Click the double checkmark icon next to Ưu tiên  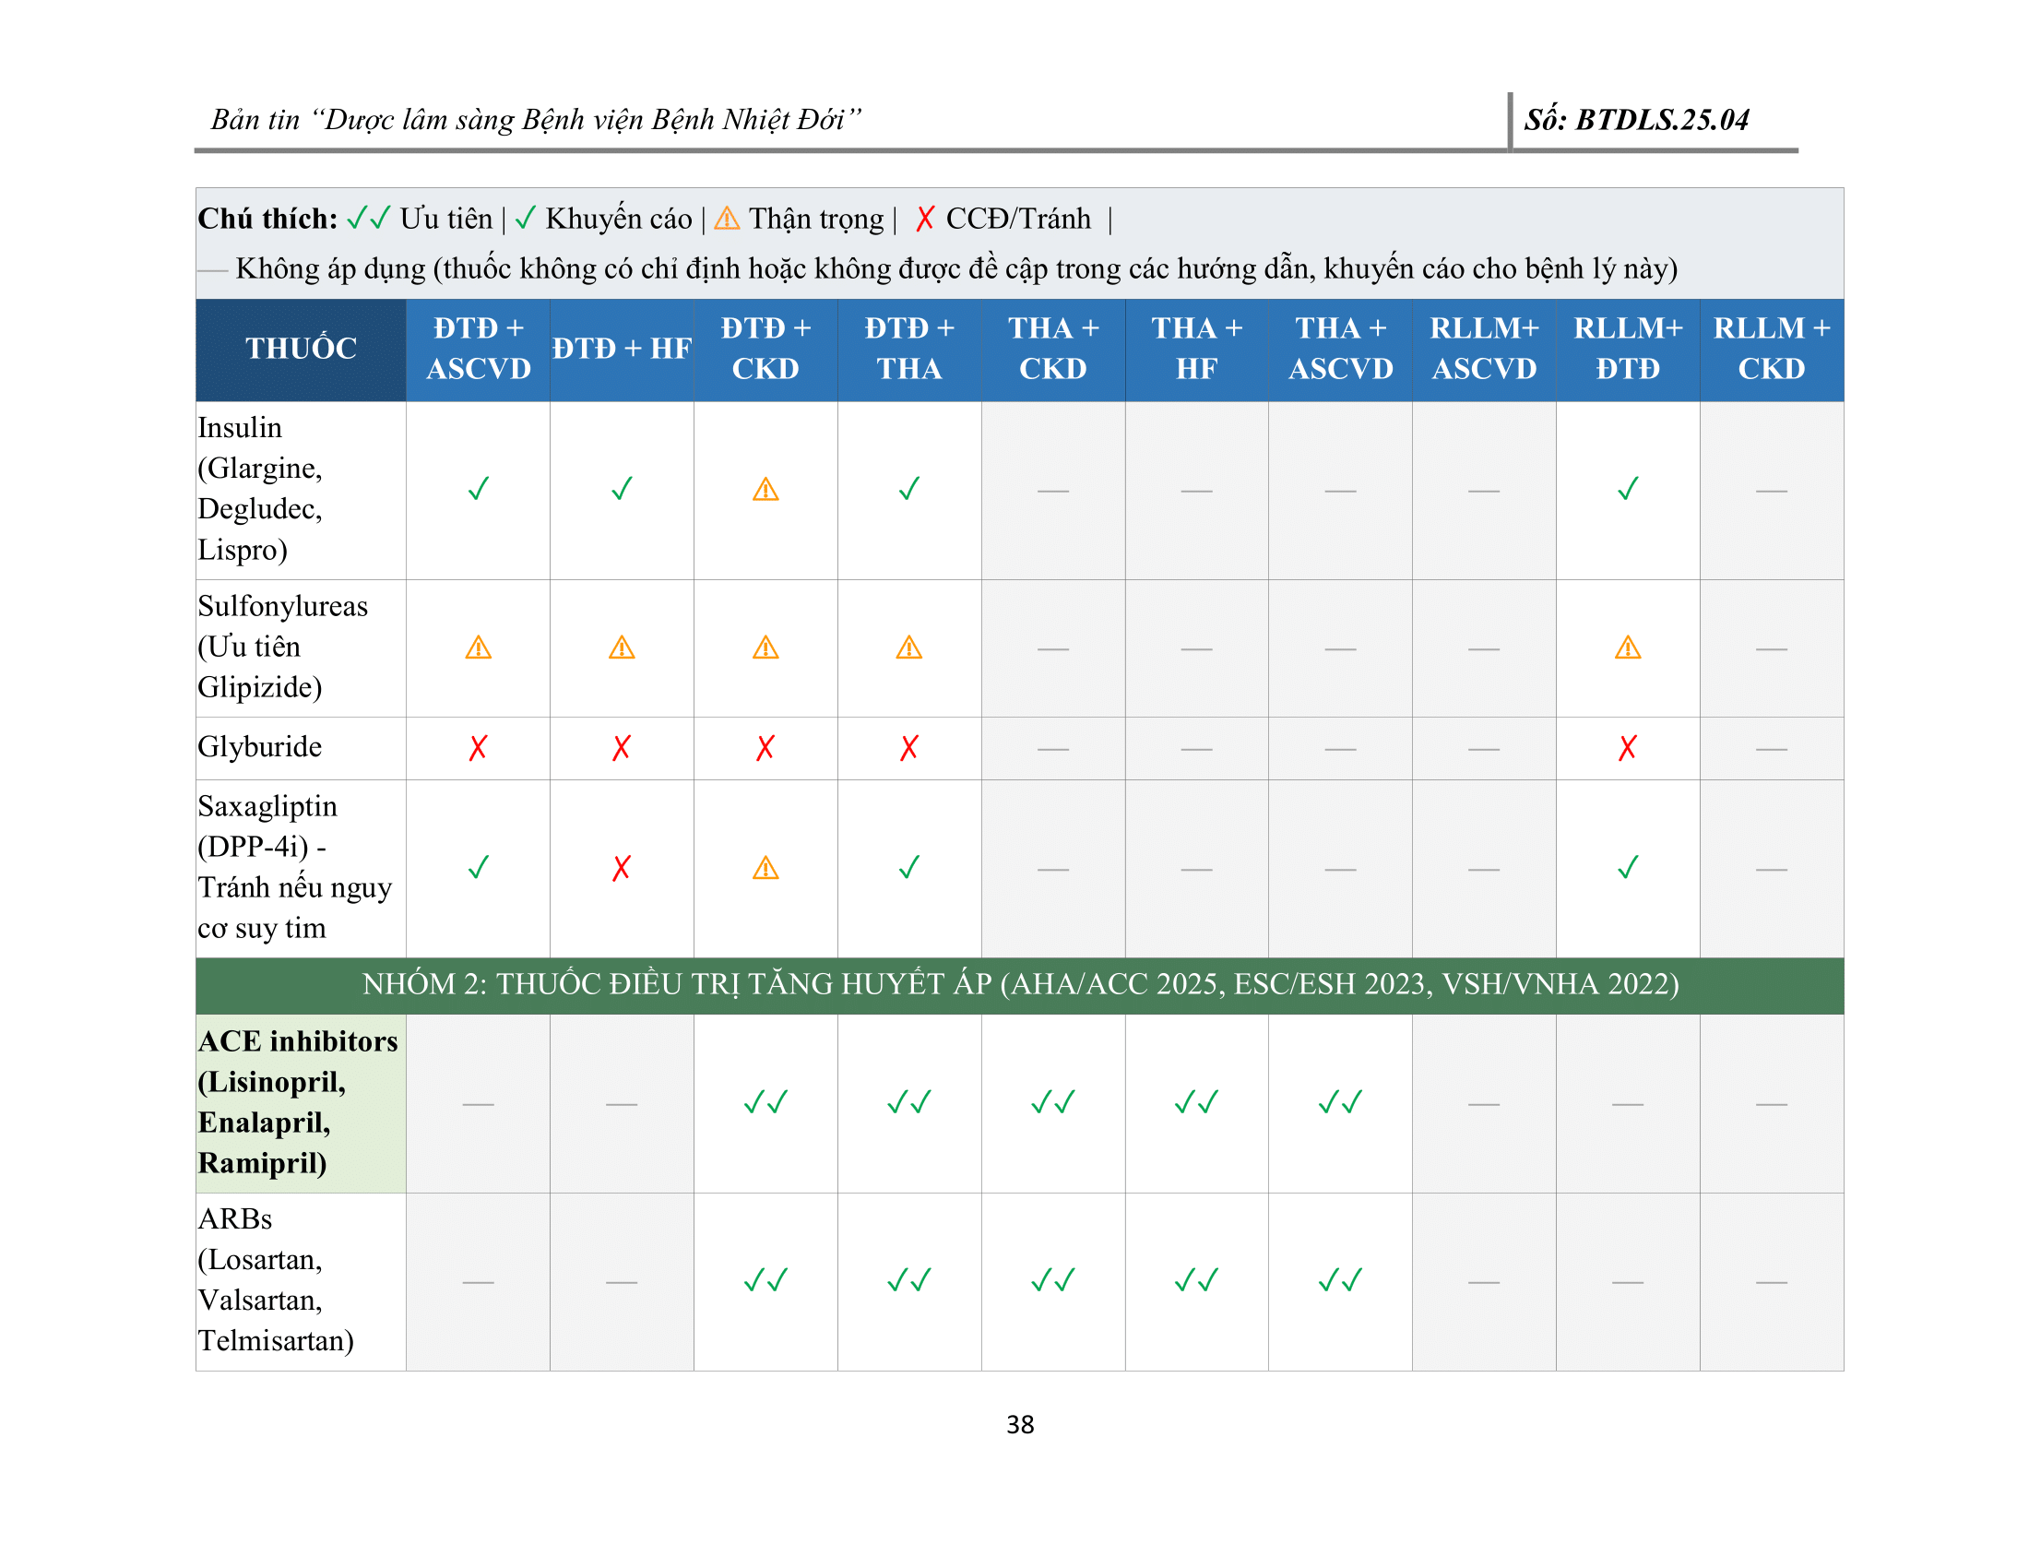[x=368, y=219]
